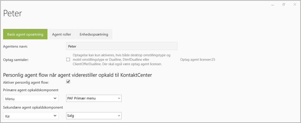Minimize the Peter agent window
The image size is (301, 123).
coord(272,5)
